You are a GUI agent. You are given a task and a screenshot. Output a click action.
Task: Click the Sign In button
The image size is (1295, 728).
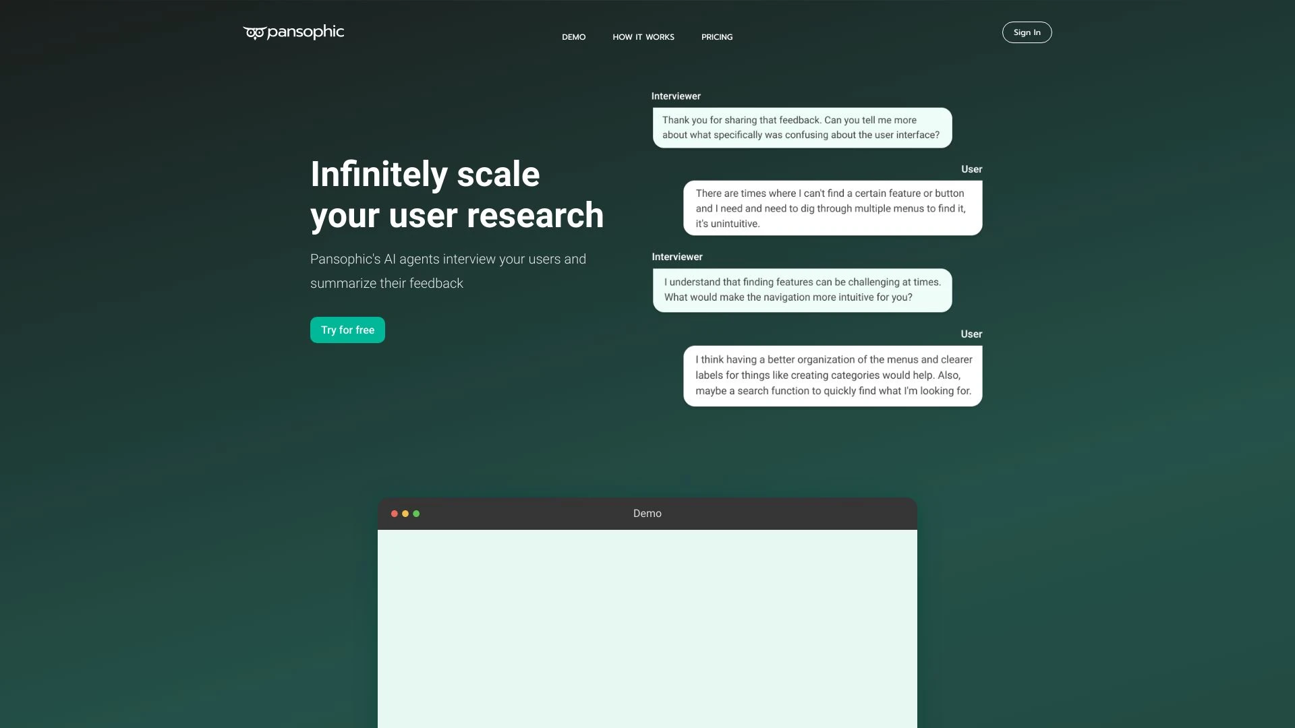point(1026,32)
